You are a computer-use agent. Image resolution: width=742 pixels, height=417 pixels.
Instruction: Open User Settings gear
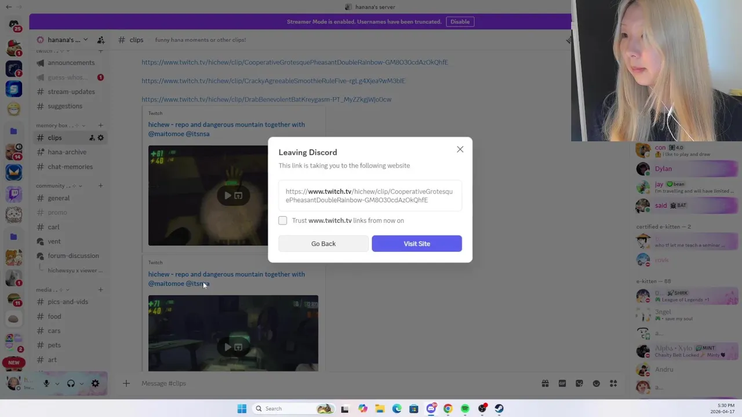pos(95,383)
